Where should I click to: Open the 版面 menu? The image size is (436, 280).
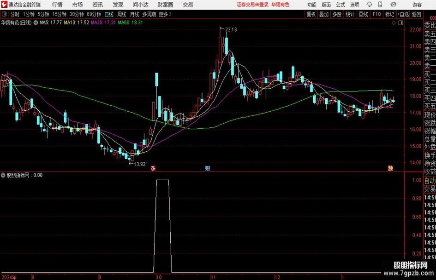click(x=326, y=5)
